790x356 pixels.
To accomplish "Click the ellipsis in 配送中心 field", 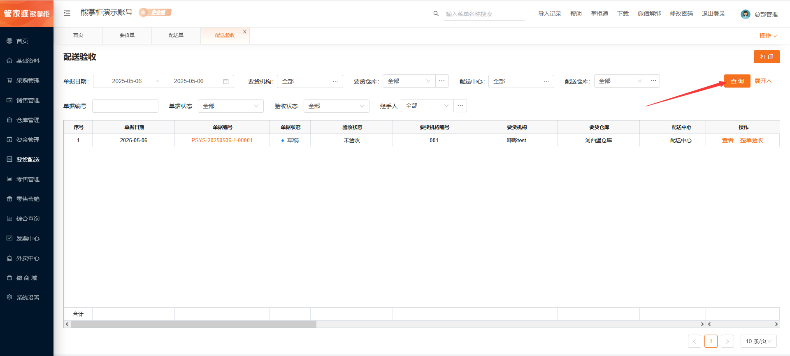I will click(x=546, y=81).
